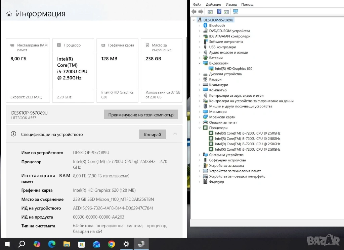
Task: Open Microsoft Edge from the taskbar
Action: coord(52,244)
